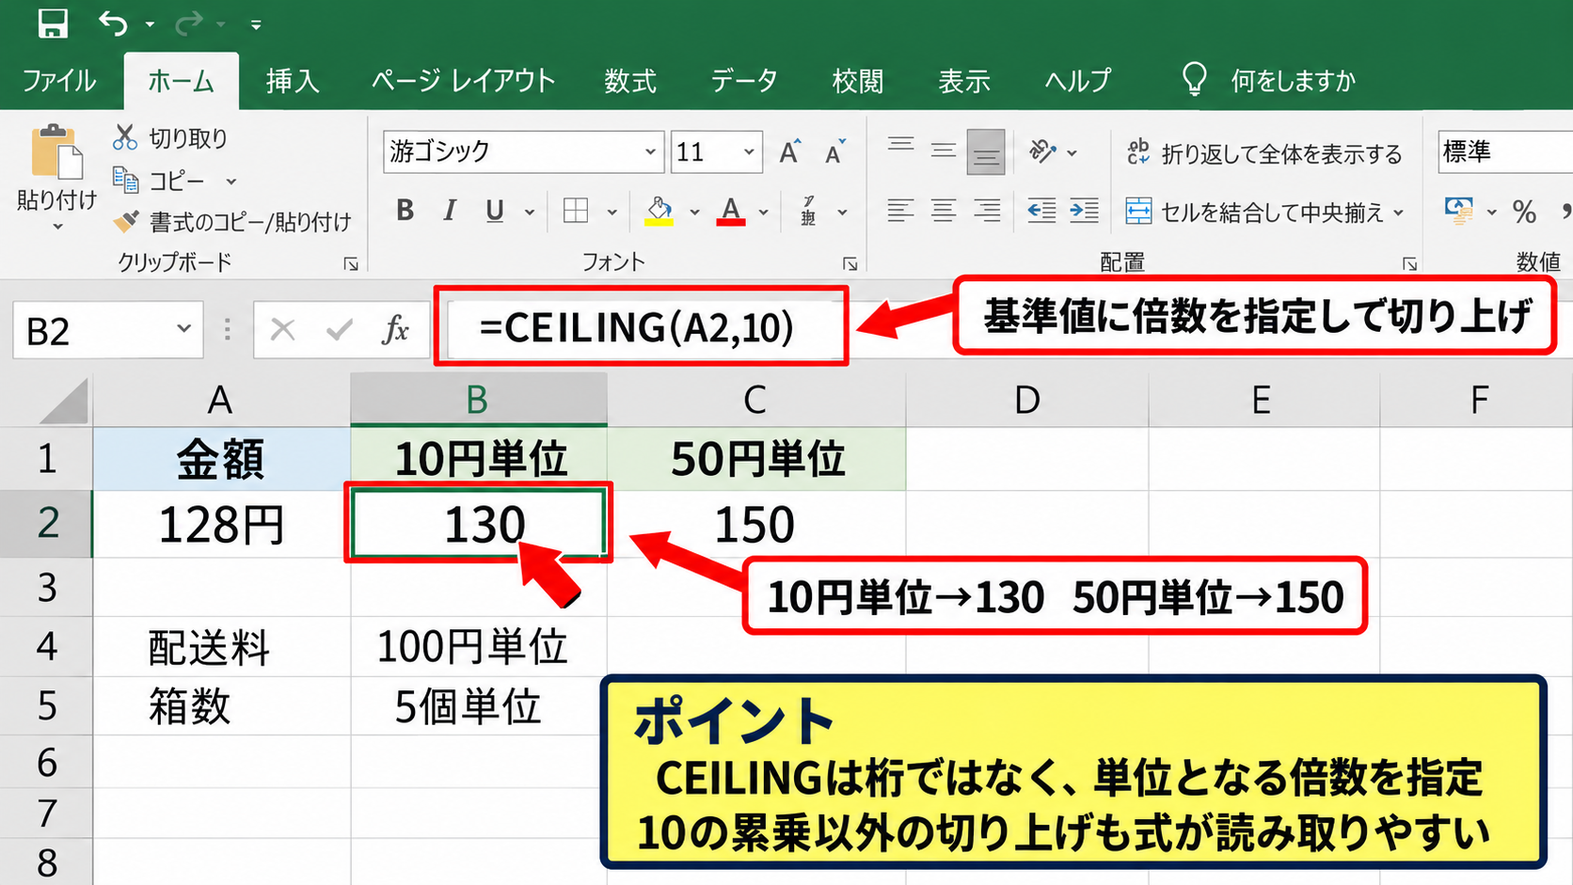Apply the yellow fill color bucket
Image resolution: width=1573 pixels, height=885 pixels.
pyautogui.click(x=659, y=211)
